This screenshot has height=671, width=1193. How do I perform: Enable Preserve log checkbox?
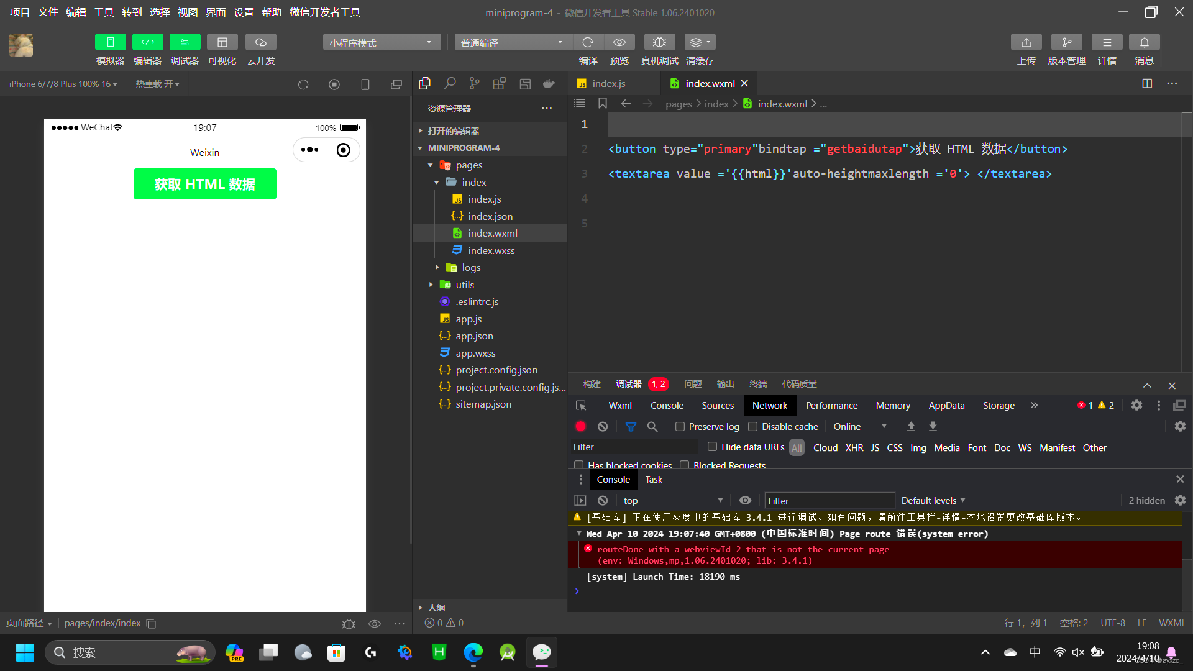click(x=680, y=426)
